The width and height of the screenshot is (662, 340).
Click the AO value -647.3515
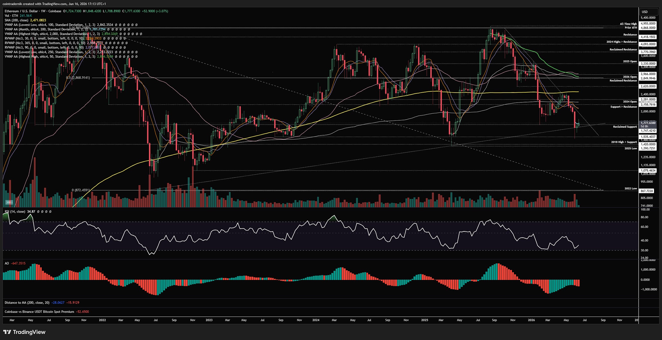click(18, 263)
